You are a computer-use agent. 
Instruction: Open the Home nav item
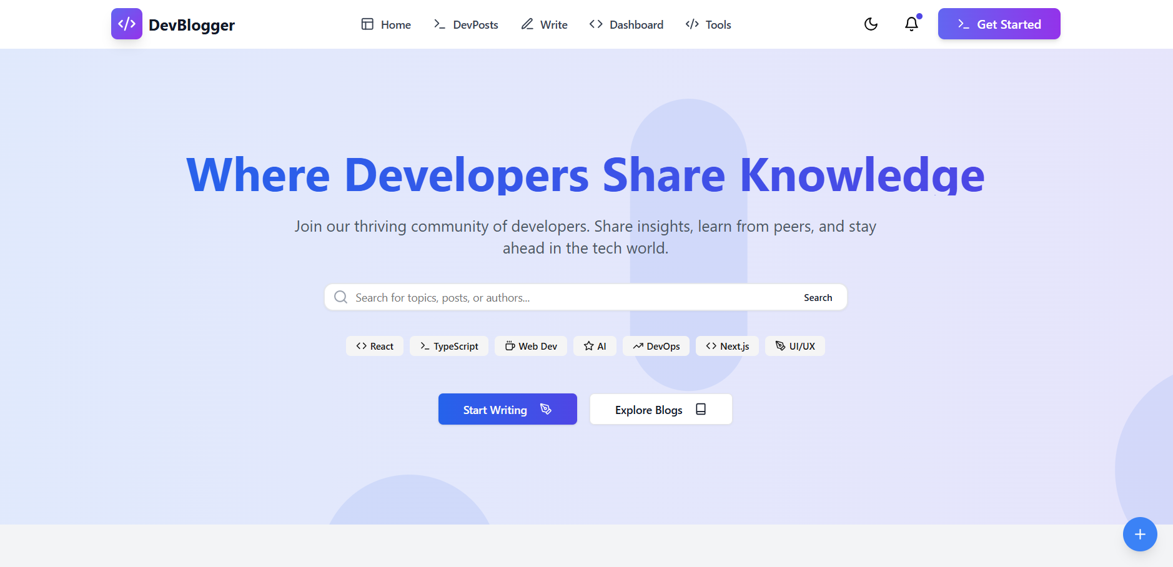(x=386, y=24)
